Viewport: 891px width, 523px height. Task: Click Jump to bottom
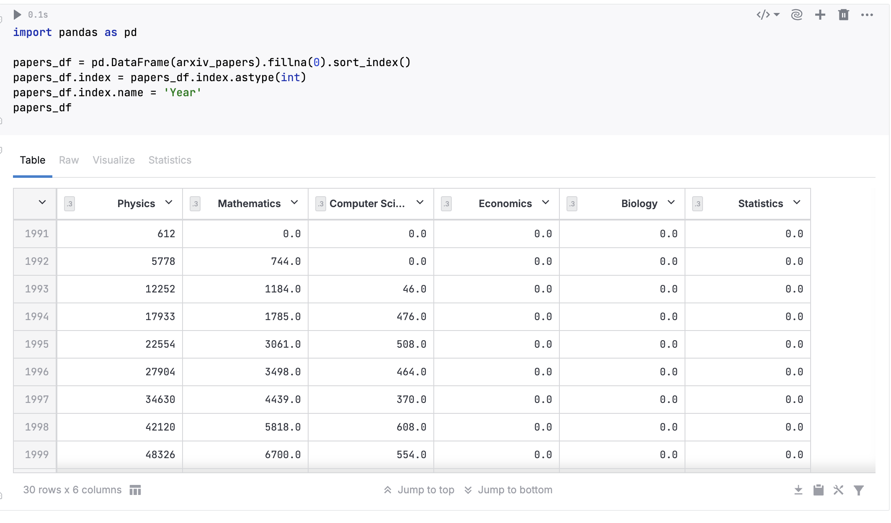515,490
